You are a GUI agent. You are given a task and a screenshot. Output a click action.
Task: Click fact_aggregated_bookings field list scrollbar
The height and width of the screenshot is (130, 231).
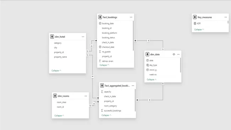[135, 100]
